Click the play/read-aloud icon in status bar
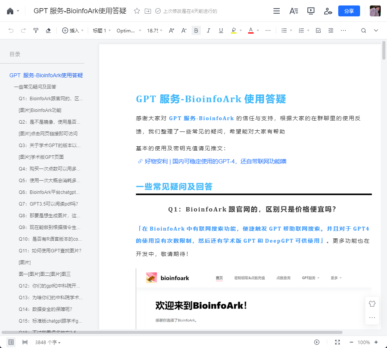 (317, 342)
